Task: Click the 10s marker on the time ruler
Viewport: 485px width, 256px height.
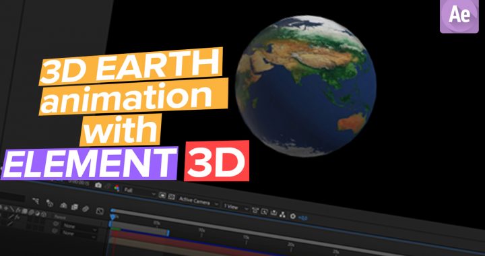Action: coord(201,230)
